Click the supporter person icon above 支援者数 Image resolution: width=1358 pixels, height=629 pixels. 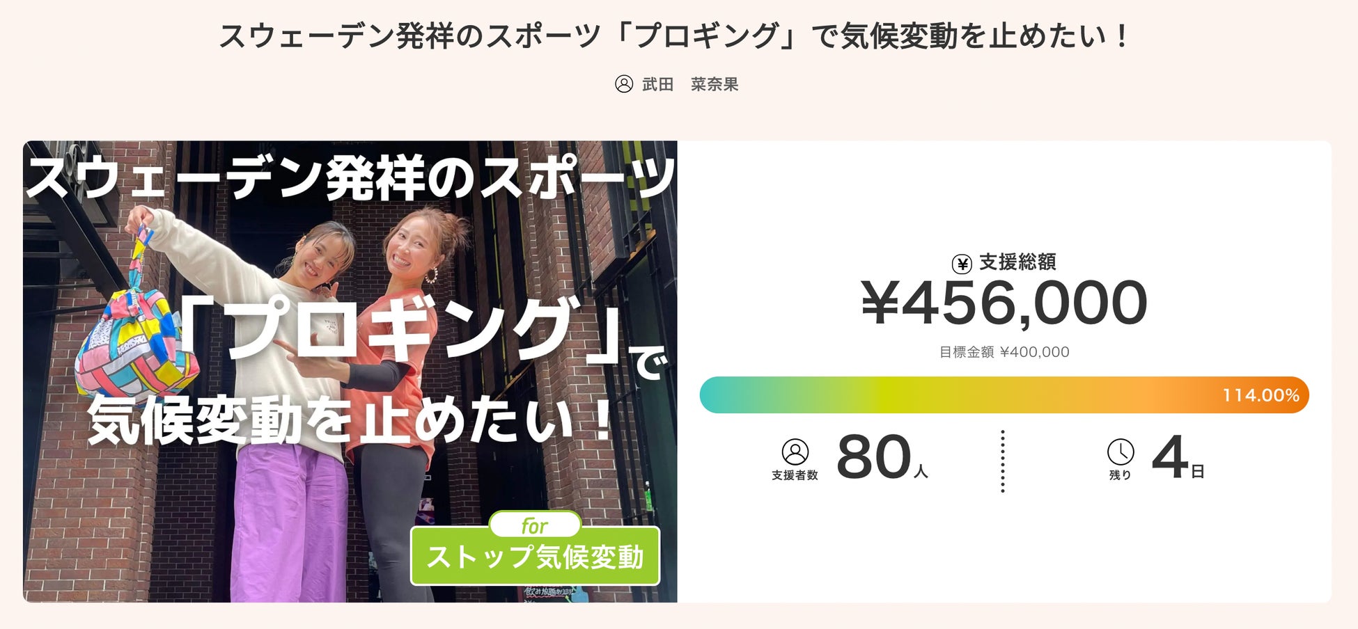[795, 452]
